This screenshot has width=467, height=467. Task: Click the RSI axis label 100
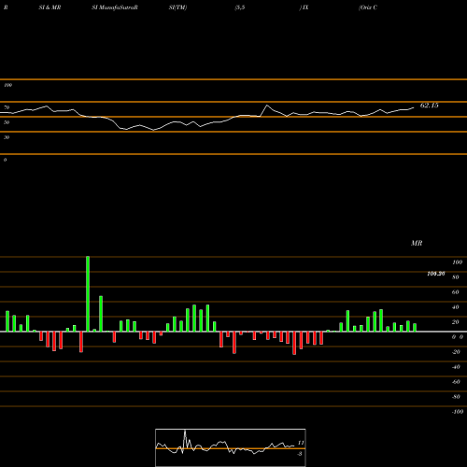(7, 85)
